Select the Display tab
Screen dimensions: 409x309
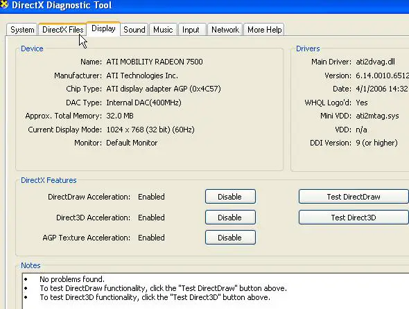103,28
